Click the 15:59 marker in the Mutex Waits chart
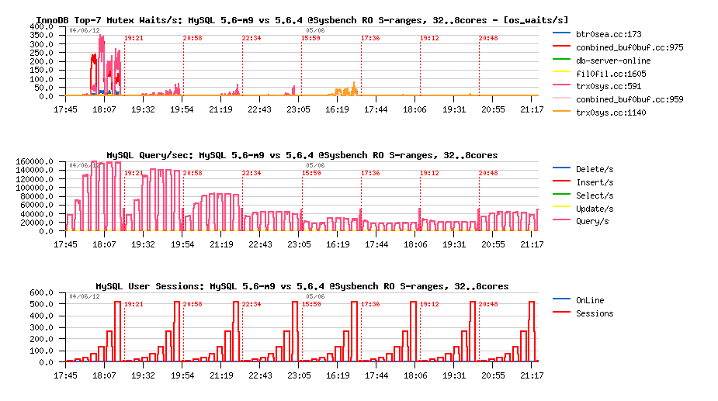Screen dimensions: 718x401 coord(310,38)
